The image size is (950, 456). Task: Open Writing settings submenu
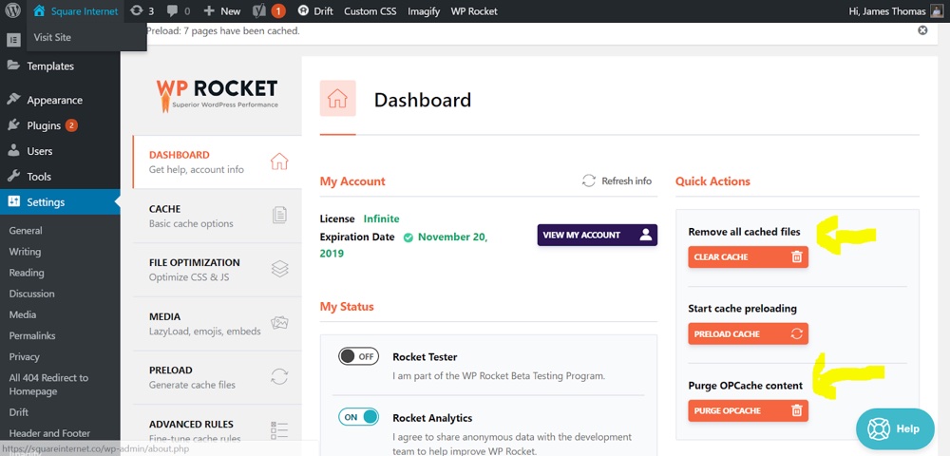pos(25,252)
